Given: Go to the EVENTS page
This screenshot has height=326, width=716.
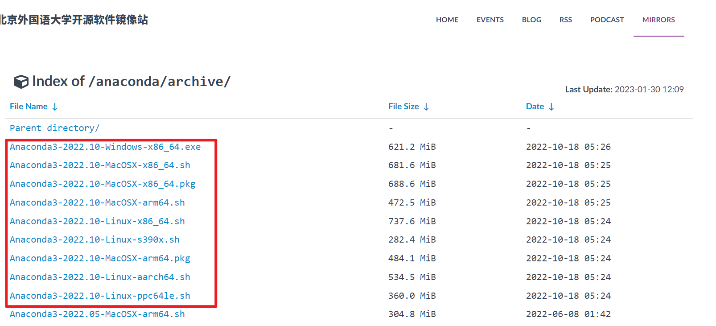Looking at the screenshot, I should (490, 20).
